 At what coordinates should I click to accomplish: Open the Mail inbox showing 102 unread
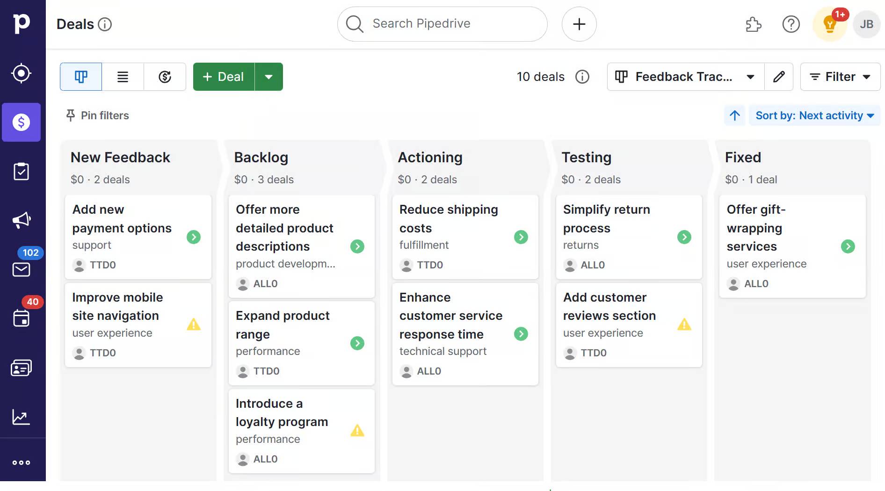pos(21,269)
